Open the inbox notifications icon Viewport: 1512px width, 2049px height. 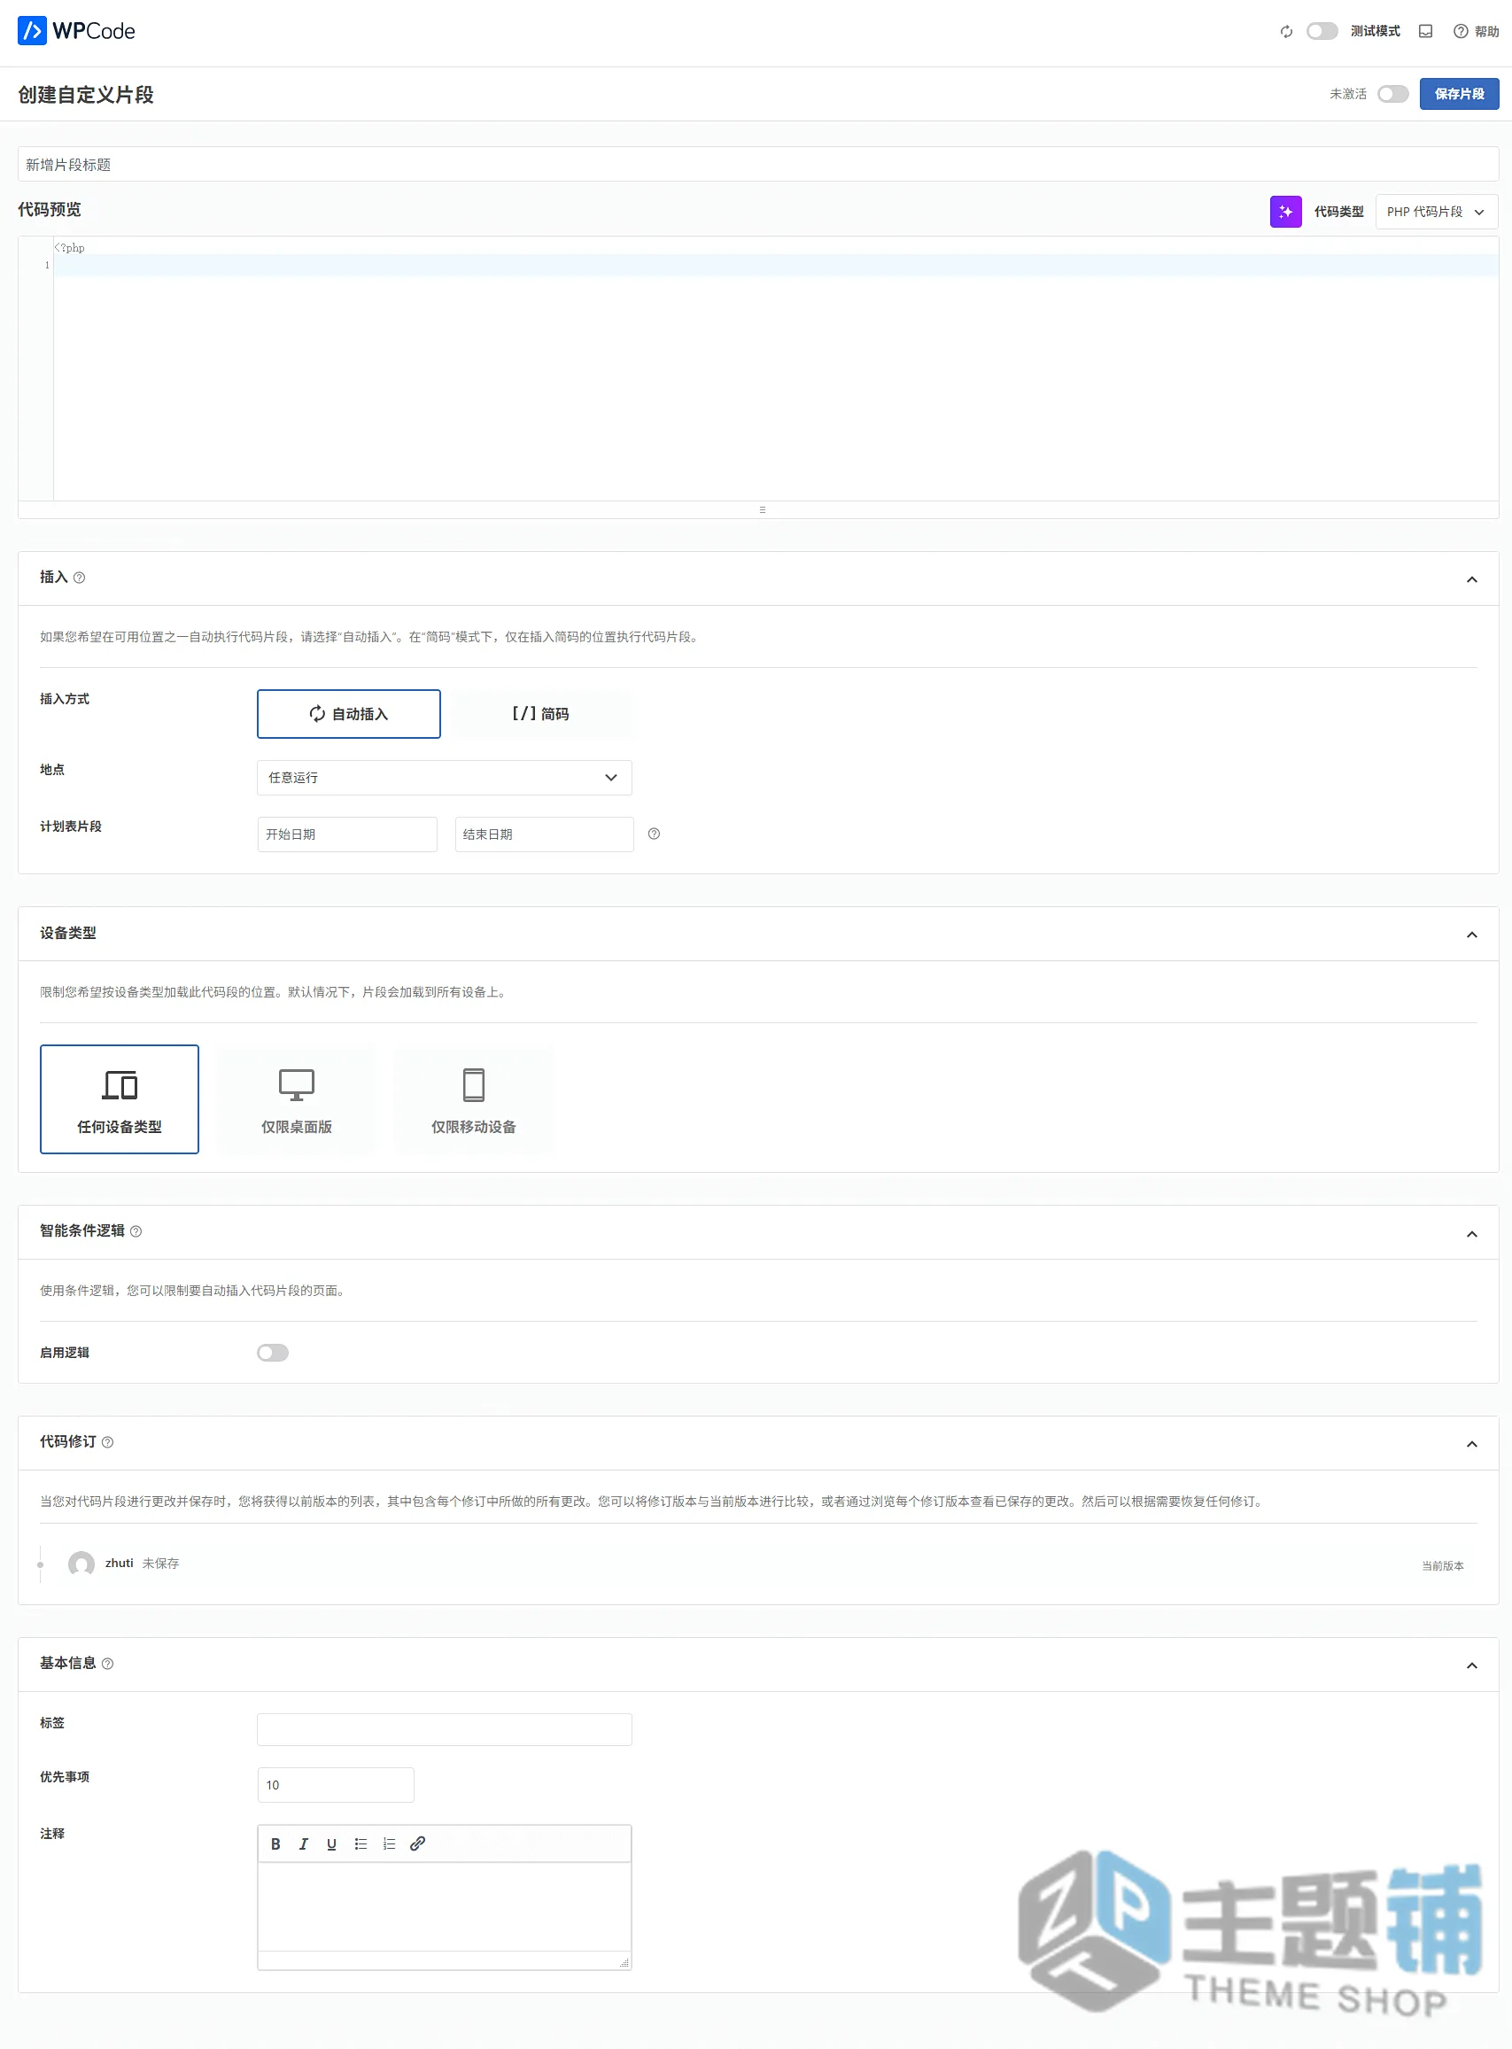(x=1425, y=32)
